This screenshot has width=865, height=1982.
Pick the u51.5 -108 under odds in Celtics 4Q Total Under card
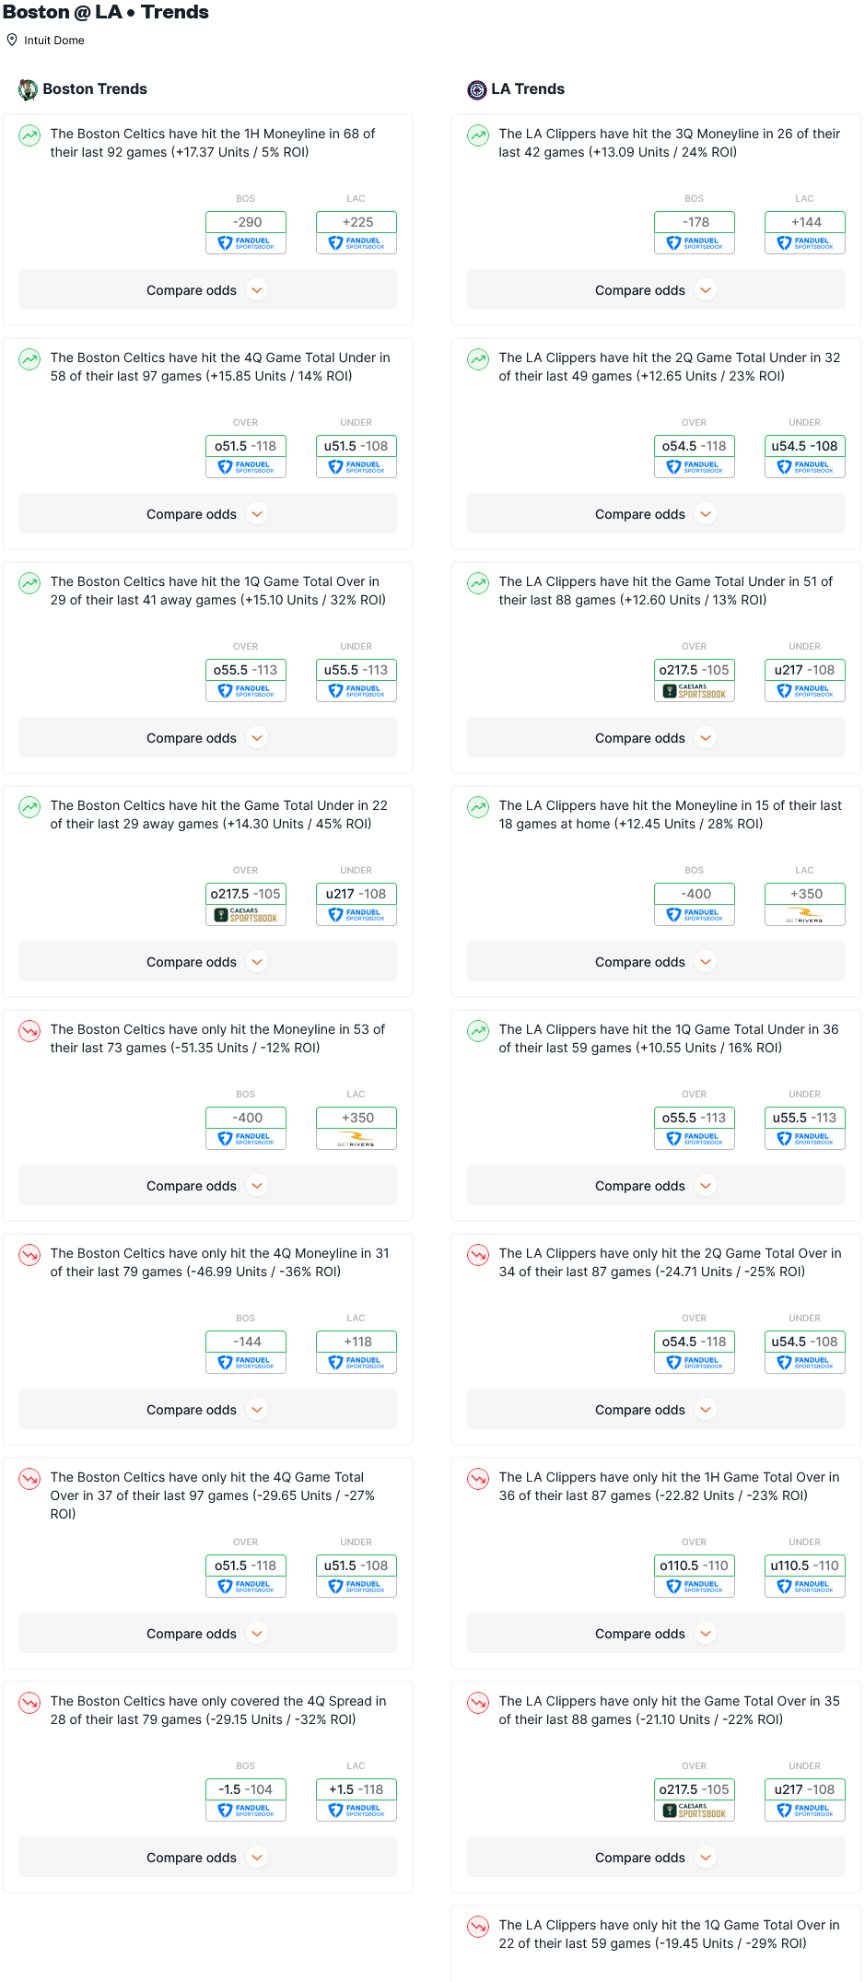[357, 446]
